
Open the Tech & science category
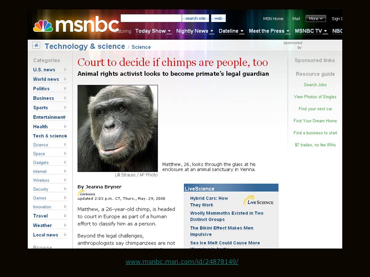(x=50, y=136)
